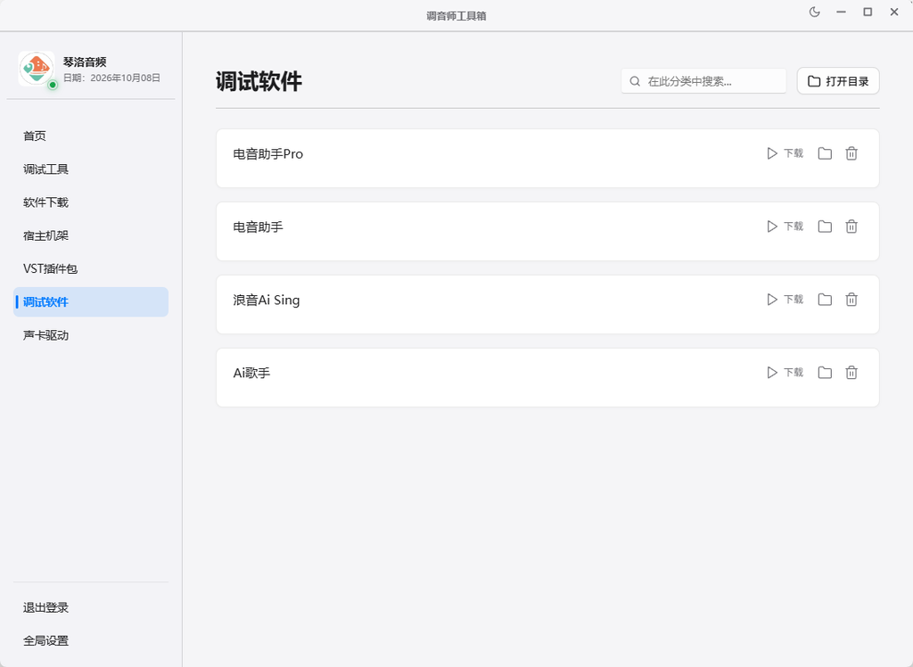The width and height of the screenshot is (913, 667).
Task: Click 退出登录 to log out
Action: (91, 607)
